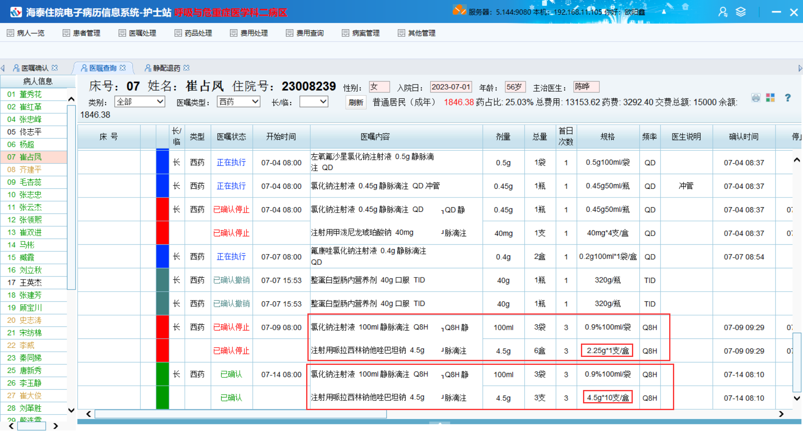Click the horizontal scrollbar under the orders table
Screen dimensions: 803x431
tap(240, 414)
